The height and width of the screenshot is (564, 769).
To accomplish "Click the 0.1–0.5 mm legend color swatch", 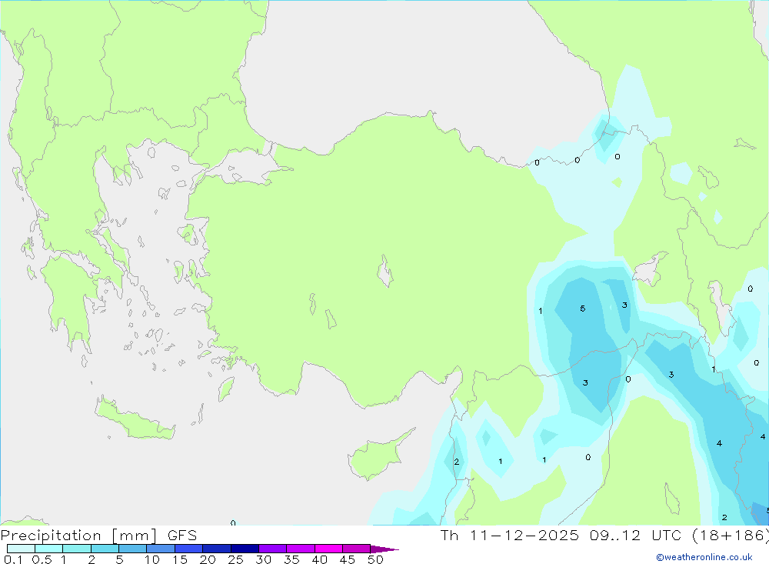I will coord(21,549).
